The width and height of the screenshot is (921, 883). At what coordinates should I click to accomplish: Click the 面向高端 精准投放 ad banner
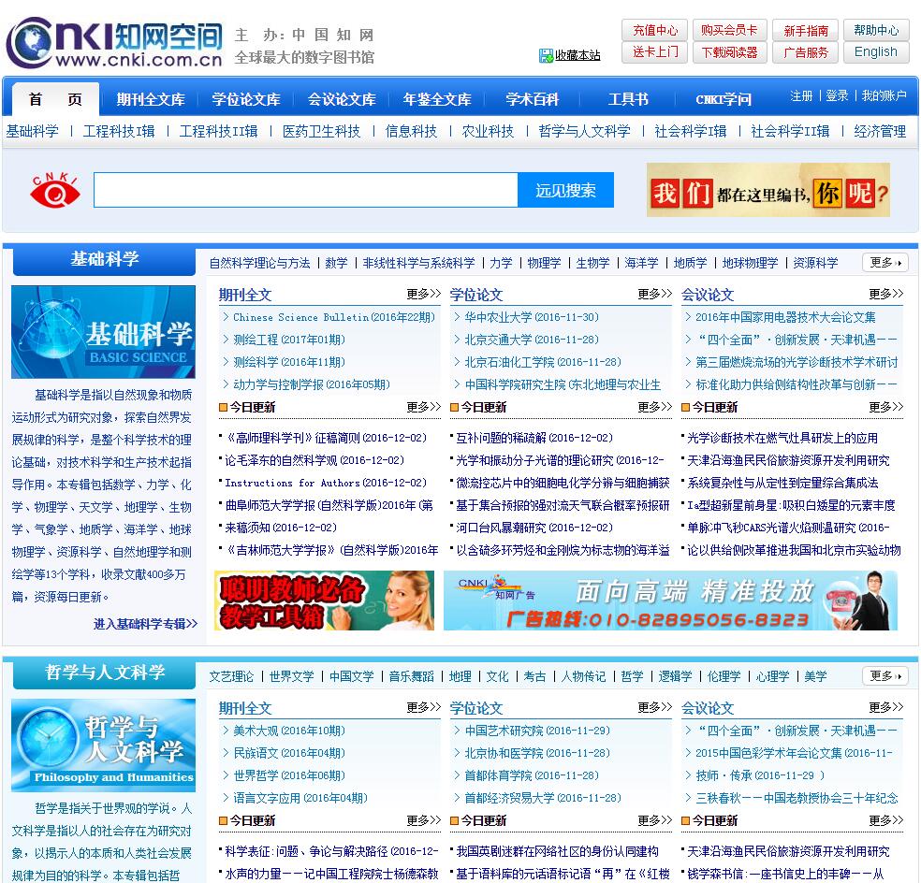(670, 601)
